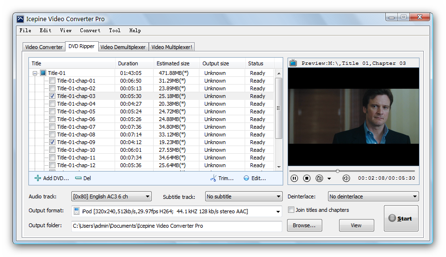Viewport: 446px width, 257px height.
Task: Click the Title column header
Action: (72, 63)
